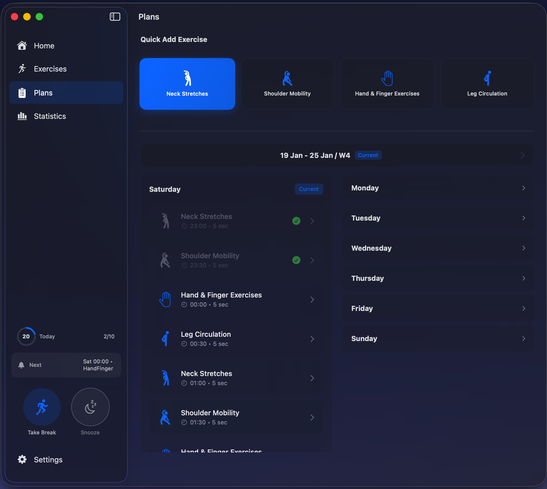This screenshot has width=547, height=489.
Task: Expand the Wednesday plan row
Action: click(438, 248)
